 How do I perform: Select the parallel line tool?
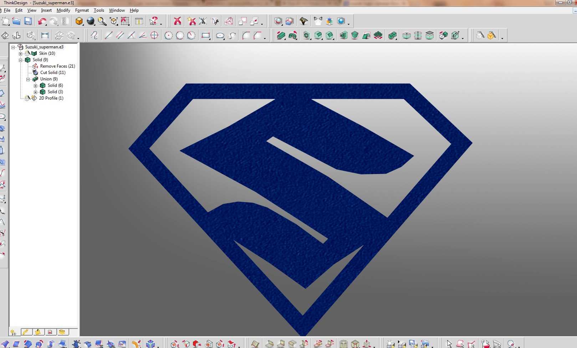(120, 35)
